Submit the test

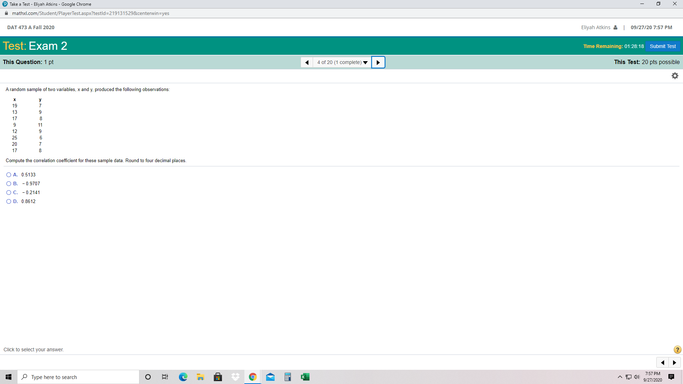pos(662,46)
